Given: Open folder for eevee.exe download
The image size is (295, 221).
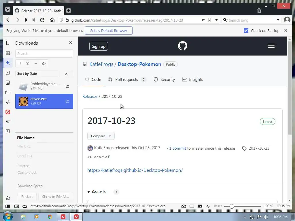Looking at the screenshot, I should click(x=67, y=101).
